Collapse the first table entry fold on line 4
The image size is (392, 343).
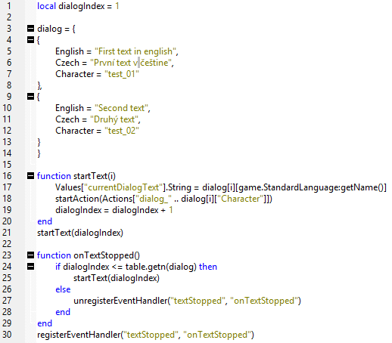click(x=30, y=40)
